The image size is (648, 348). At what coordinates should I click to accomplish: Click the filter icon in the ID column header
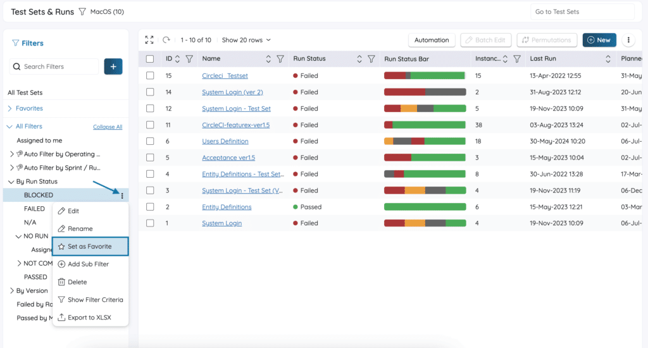pos(189,59)
